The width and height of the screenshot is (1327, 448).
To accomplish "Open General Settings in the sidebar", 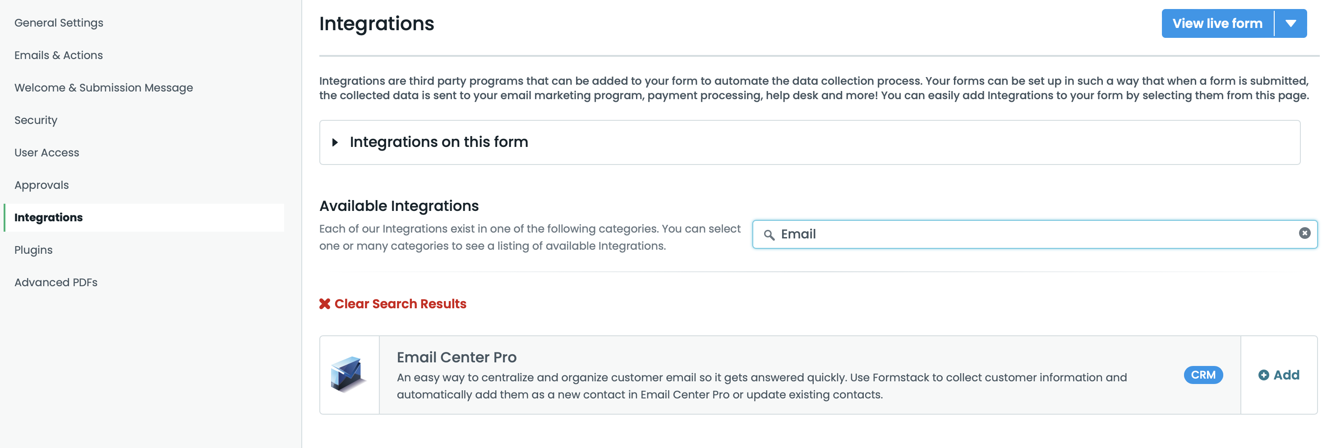I will pyautogui.click(x=59, y=23).
